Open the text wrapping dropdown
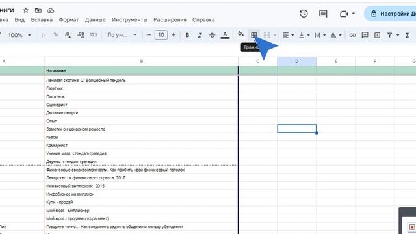Screen dimensions: 416x234 point(320,35)
